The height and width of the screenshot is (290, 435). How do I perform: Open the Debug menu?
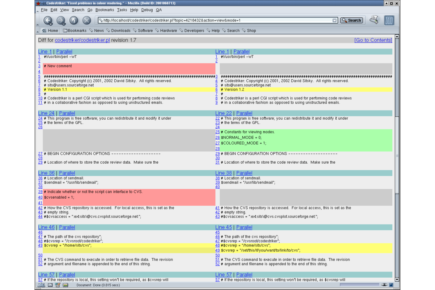tap(147, 10)
